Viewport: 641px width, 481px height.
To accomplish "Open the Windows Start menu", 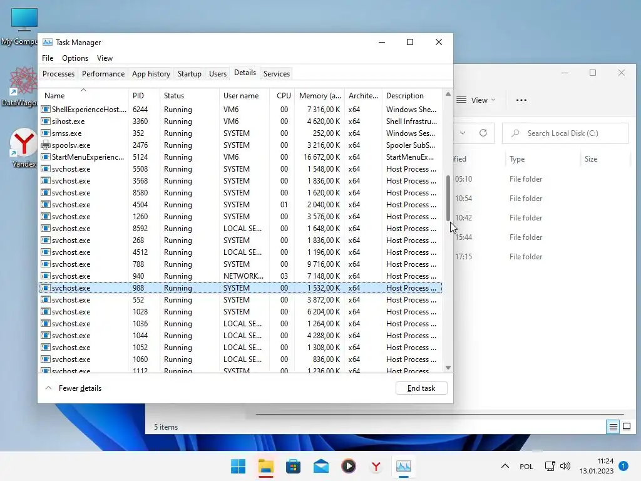I will click(x=238, y=466).
